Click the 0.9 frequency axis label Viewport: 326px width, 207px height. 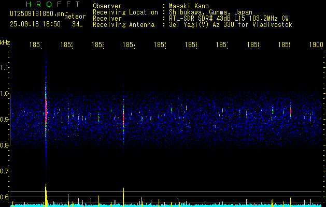[x=5, y=119]
